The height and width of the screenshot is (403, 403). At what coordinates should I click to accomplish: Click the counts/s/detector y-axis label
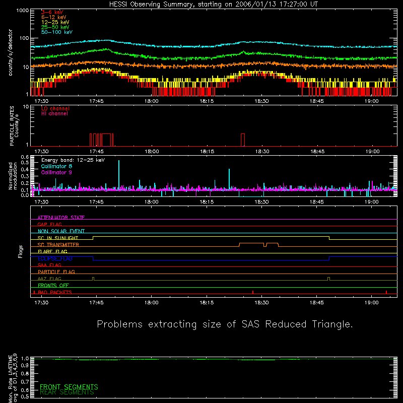[x=10, y=52]
